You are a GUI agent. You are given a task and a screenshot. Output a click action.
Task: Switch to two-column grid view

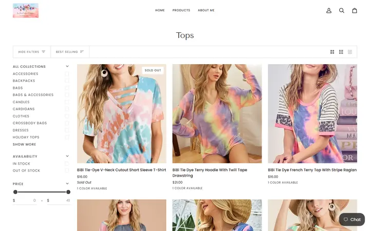pos(332,52)
